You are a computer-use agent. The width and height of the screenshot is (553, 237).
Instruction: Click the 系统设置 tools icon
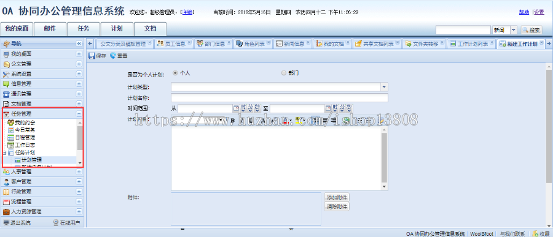(6, 74)
